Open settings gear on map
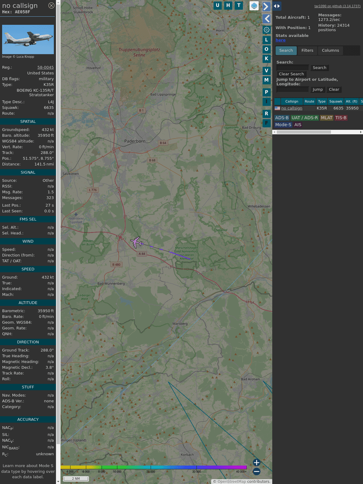Image resolution: width=363 pixels, height=484 pixels. (x=267, y=30)
